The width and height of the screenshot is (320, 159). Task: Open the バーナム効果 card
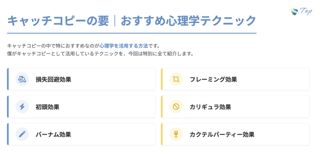coord(94,134)
